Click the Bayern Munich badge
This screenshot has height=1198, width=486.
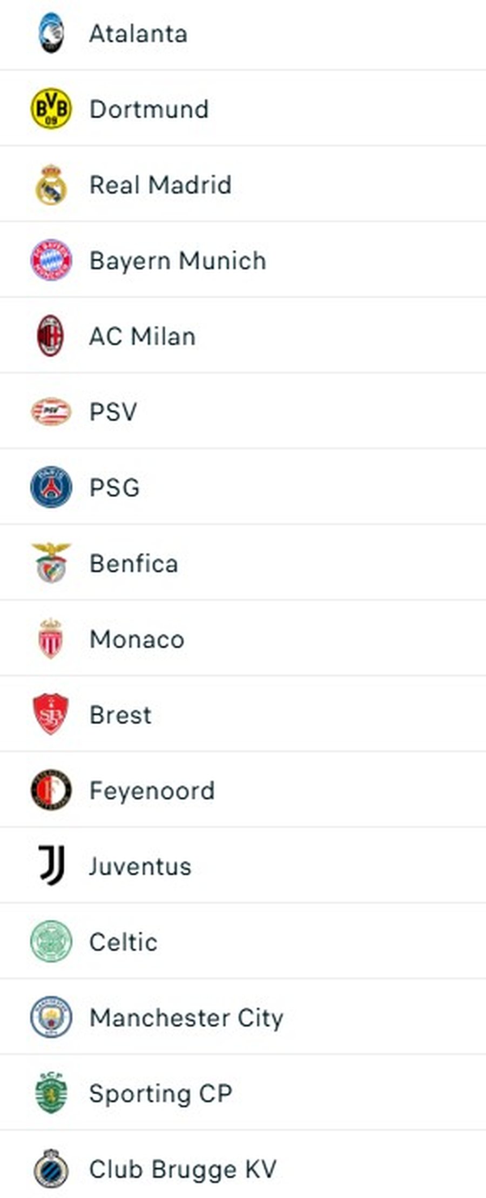[x=51, y=260]
